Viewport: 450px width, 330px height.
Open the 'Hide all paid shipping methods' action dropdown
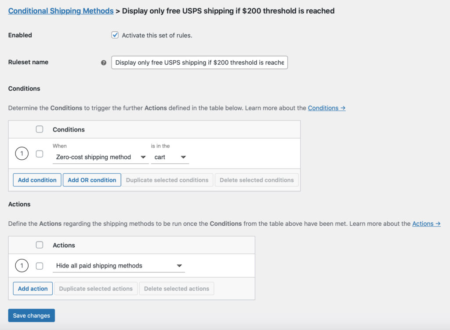[119, 266]
